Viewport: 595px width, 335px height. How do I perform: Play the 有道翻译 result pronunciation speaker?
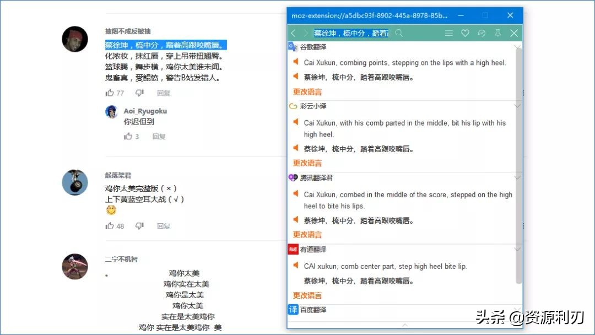tap(295, 264)
